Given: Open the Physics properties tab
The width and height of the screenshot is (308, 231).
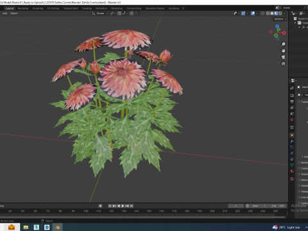Looking at the screenshot, I should pos(292,153).
